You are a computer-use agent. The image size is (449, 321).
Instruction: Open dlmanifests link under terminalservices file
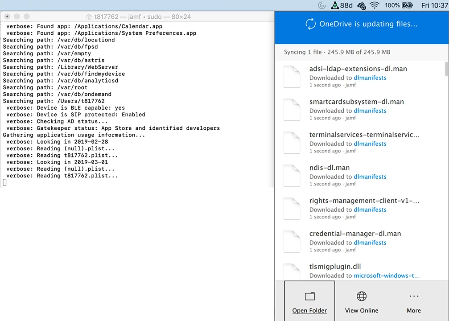coord(370,144)
